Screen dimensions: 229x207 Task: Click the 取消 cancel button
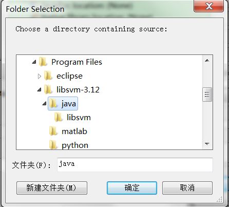tap(187, 188)
